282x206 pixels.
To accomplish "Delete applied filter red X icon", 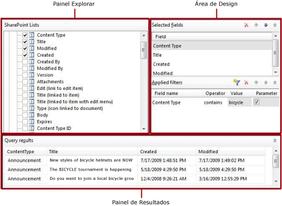I will point(246,83).
